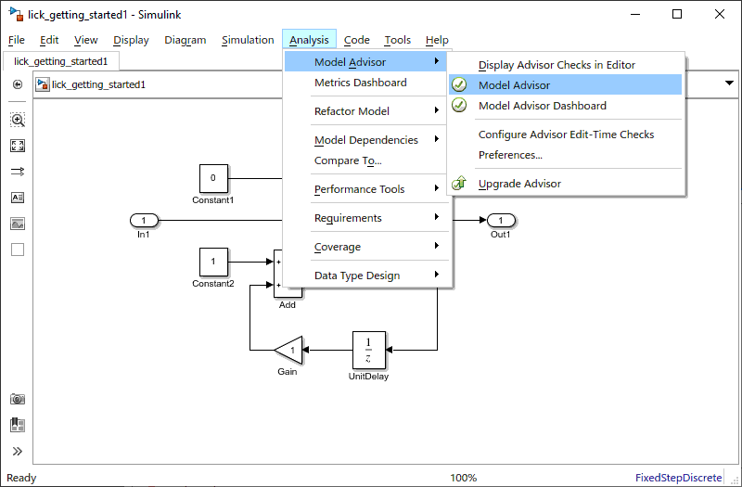Choose Compare To... menu entry
Screen dimensions: 742x487
click(x=365, y=160)
